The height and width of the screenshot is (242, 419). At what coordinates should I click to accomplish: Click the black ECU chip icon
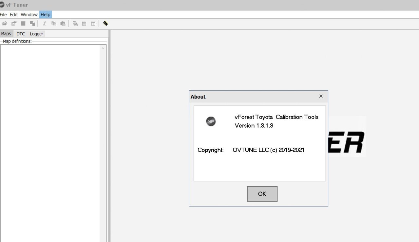pos(105,24)
